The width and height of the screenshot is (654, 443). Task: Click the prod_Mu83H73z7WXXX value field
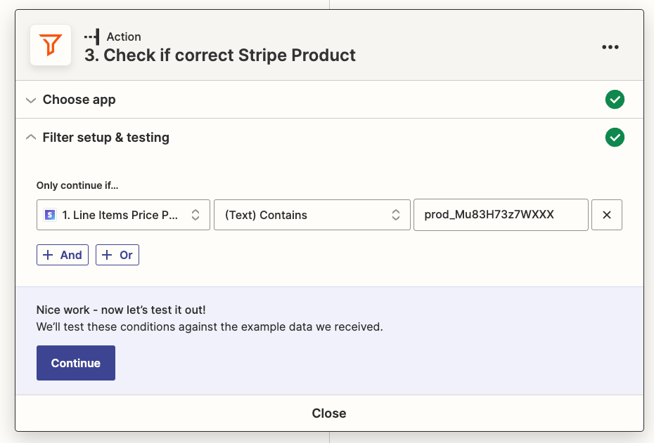click(500, 215)
